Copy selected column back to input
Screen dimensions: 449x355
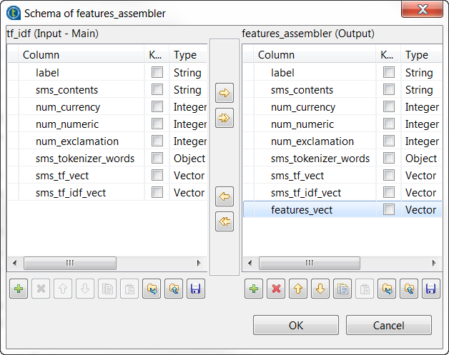click(224, 196)
